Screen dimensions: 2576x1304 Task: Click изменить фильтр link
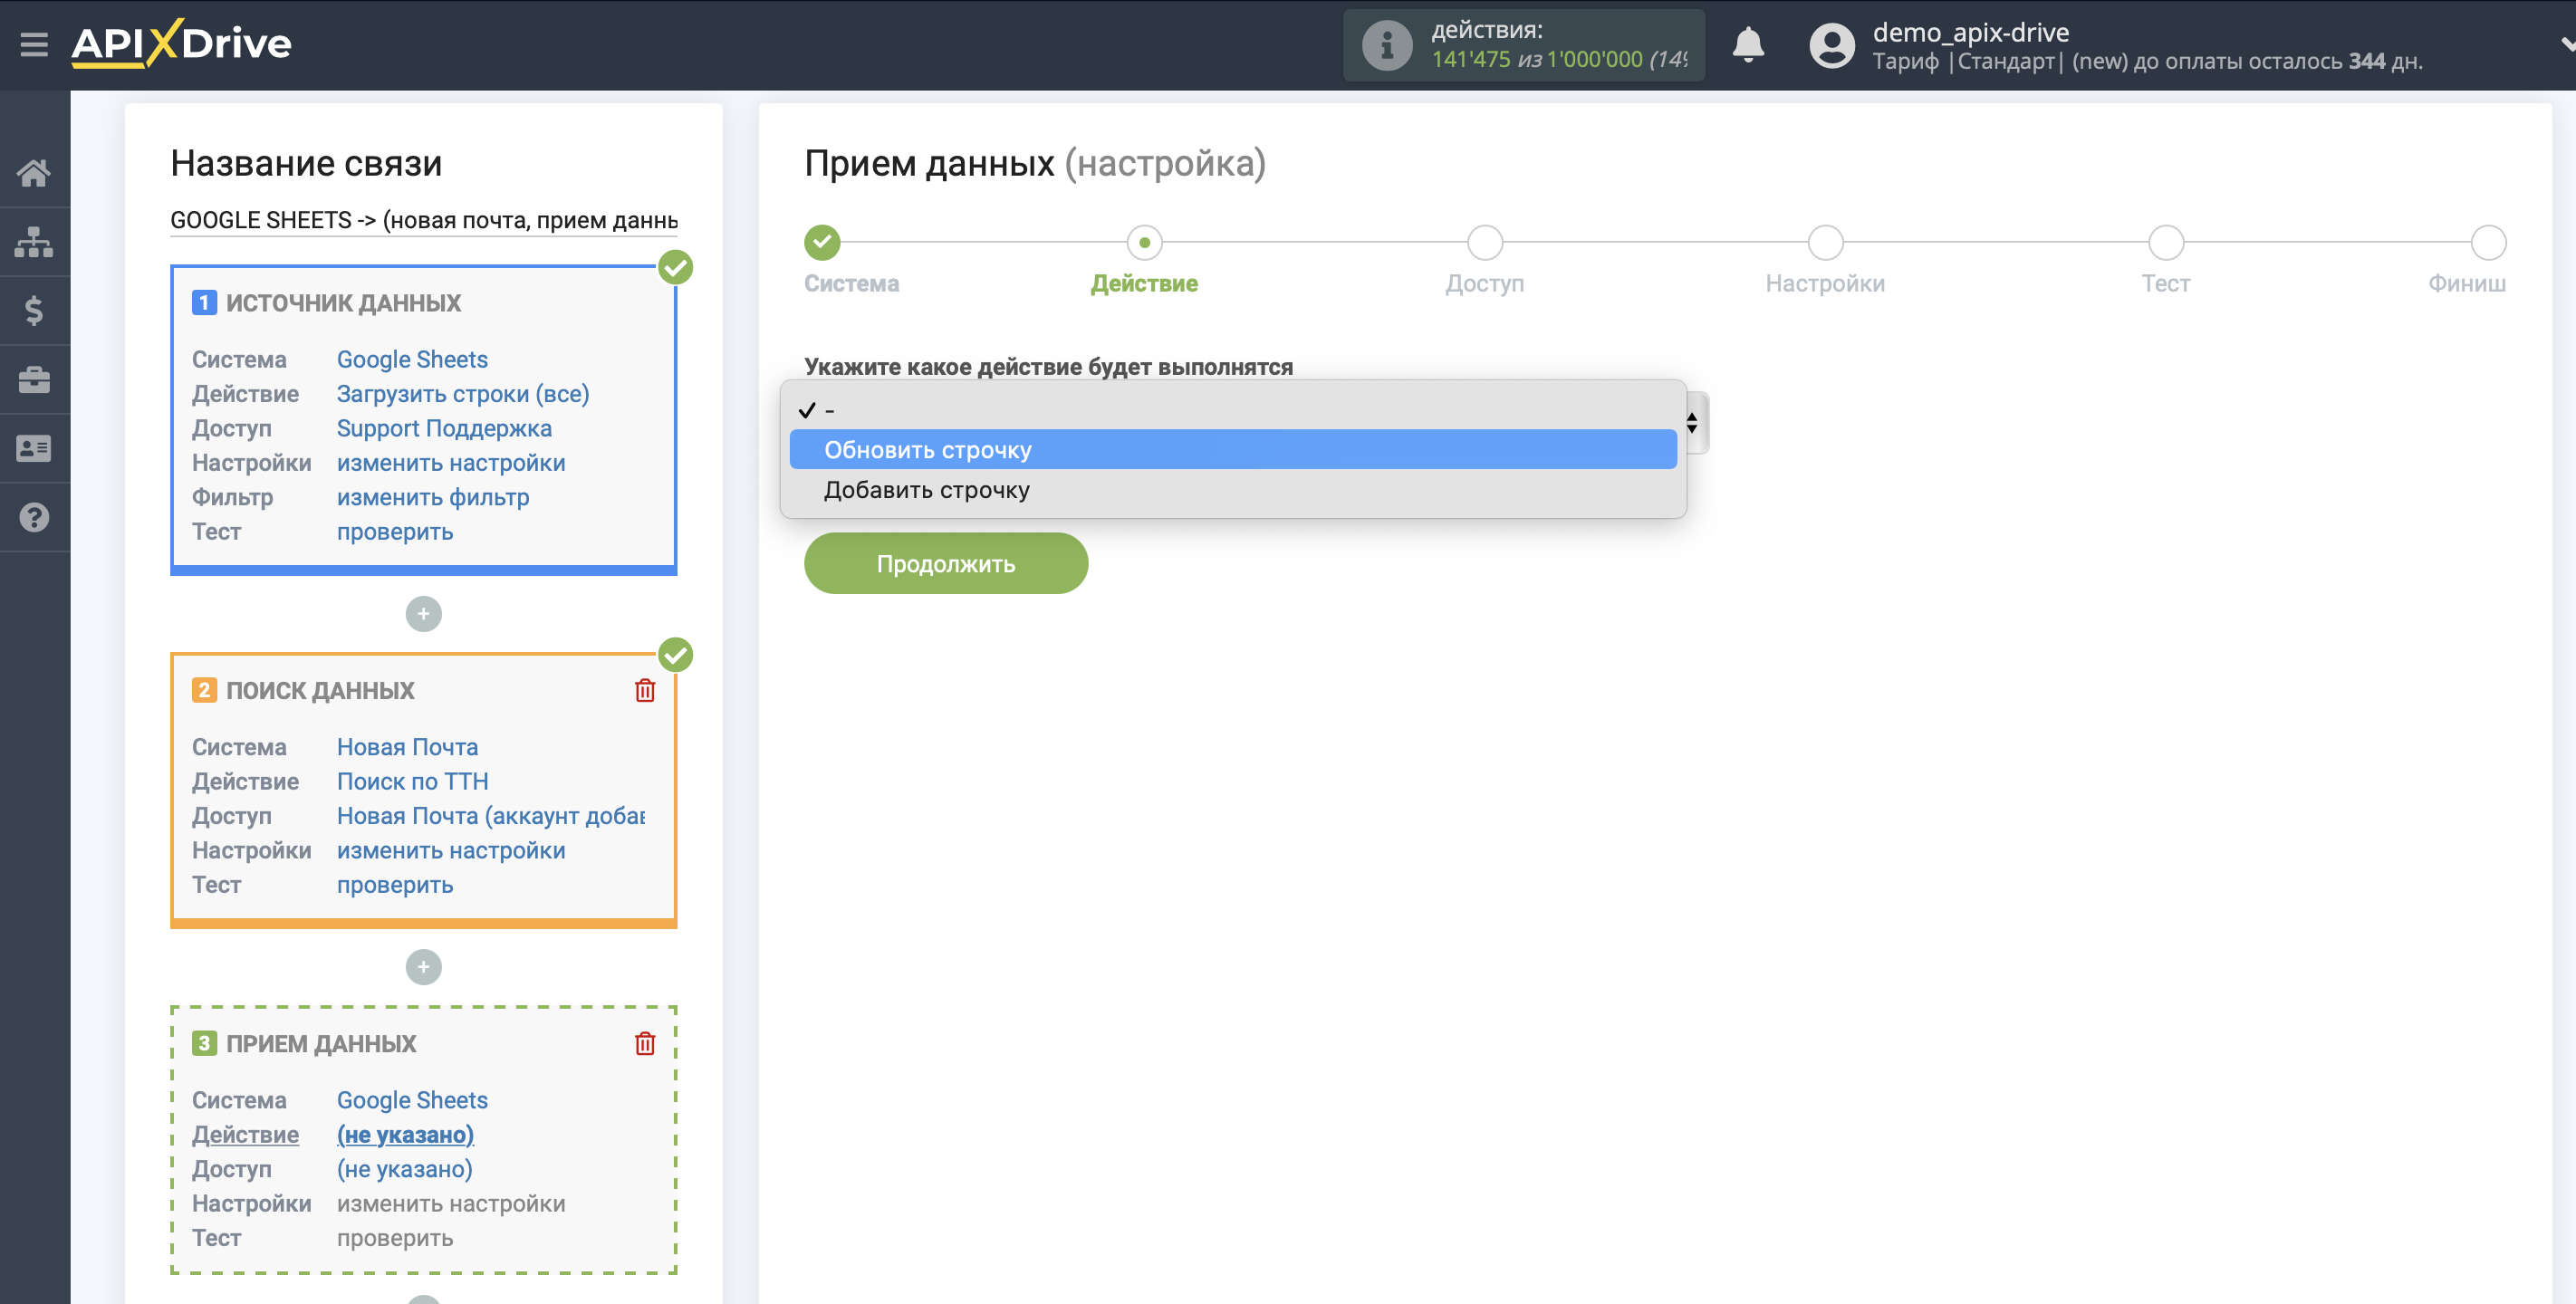pyautogui.click(x=433, y=497)
